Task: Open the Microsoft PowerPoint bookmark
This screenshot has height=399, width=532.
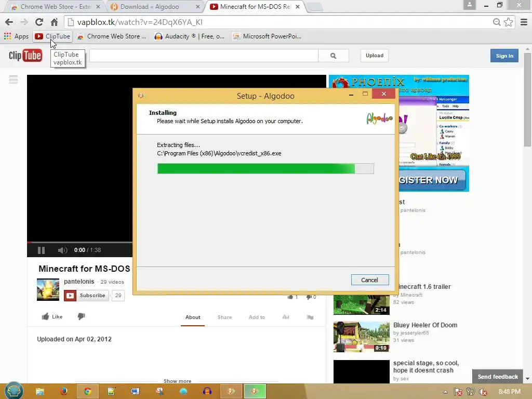Action: 267,36
